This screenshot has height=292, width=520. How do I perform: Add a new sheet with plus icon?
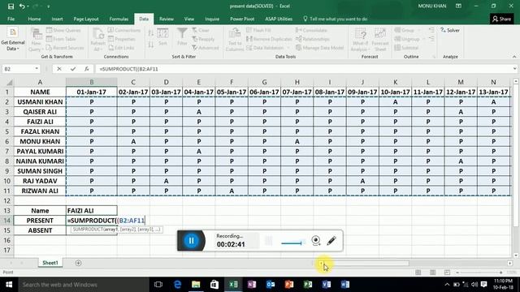tap(78, 263)
